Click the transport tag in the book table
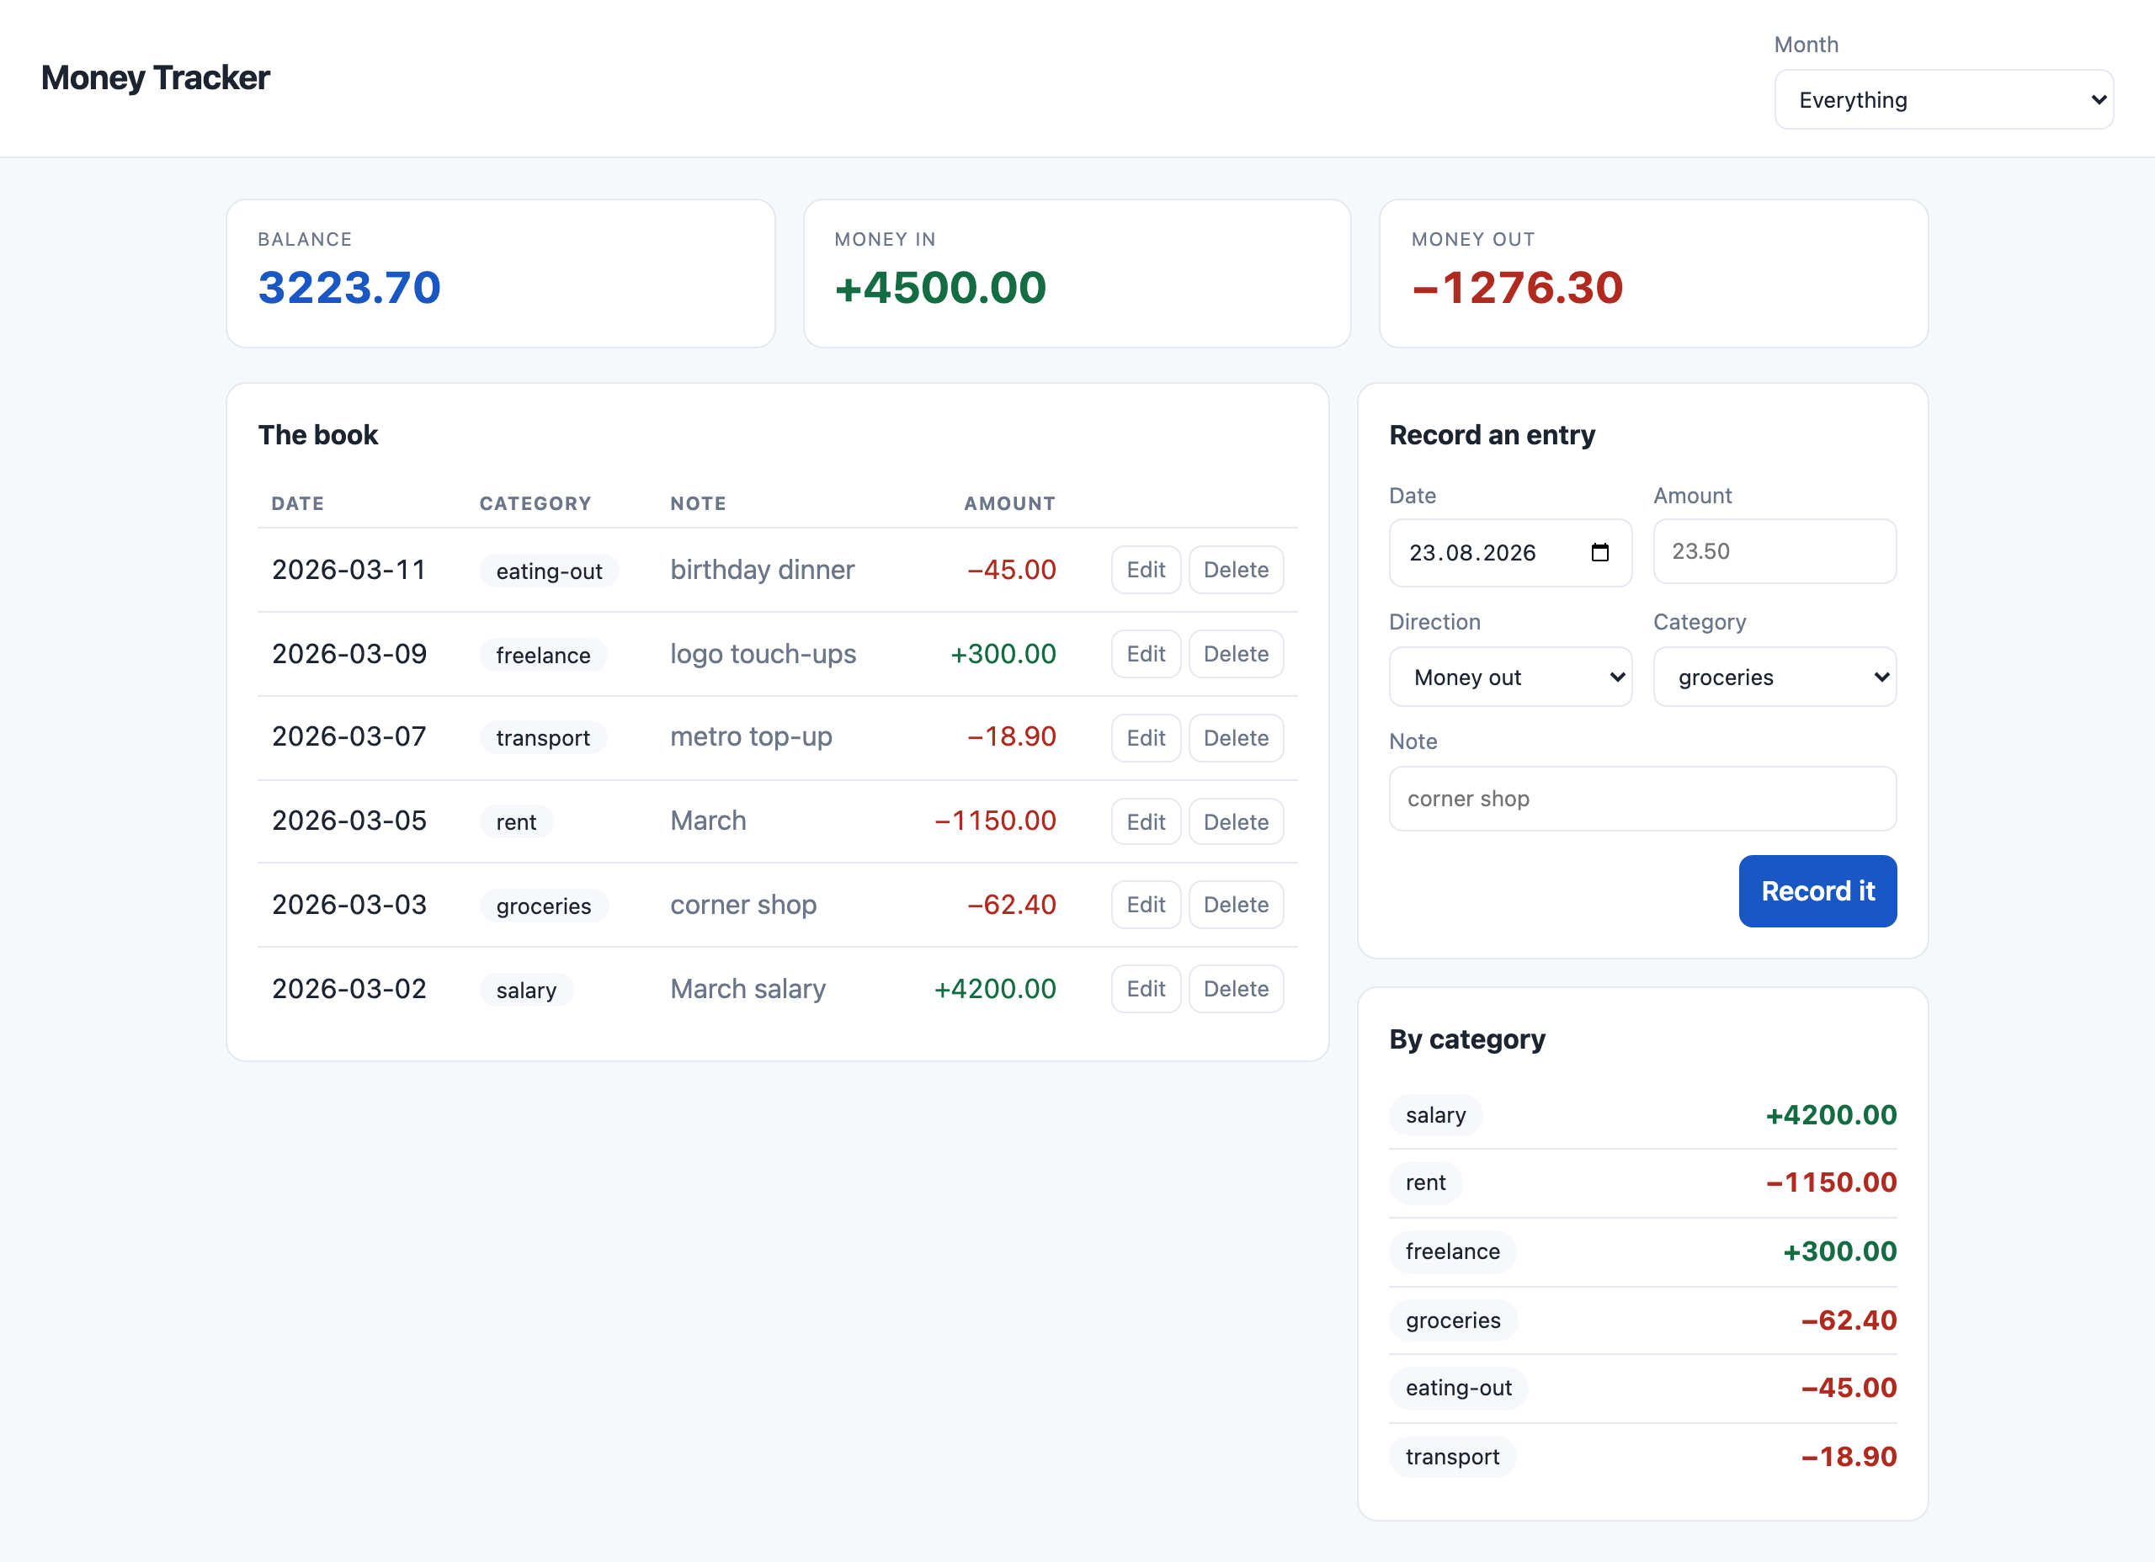This screenshot has height=1562, width=2155. pos(544,737)
